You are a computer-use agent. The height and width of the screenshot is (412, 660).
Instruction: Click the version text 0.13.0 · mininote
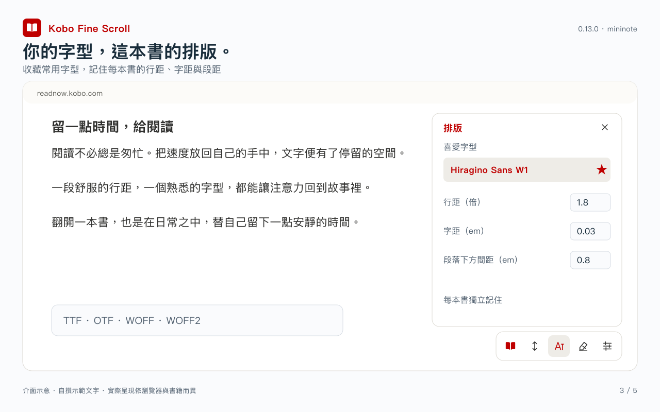607,29
